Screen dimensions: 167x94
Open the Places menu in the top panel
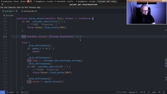[x=16, y=2]
